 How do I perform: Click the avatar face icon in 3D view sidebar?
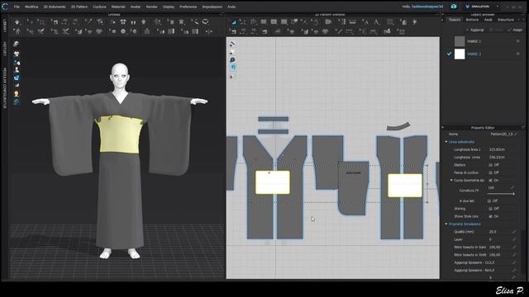point(17,94)
